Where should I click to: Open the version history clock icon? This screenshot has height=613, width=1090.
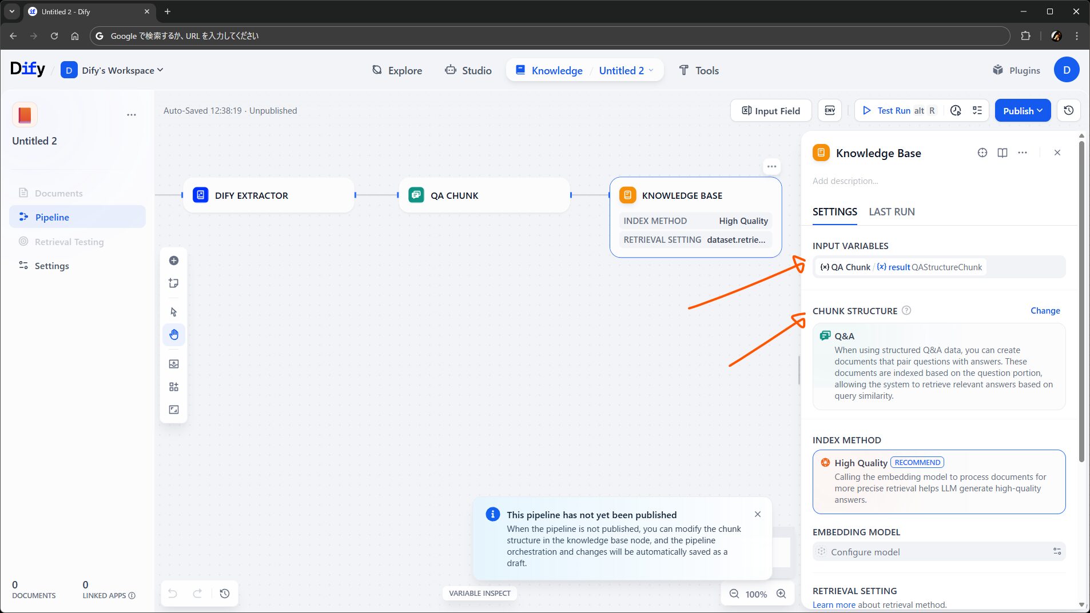[x=1068, y=110]
